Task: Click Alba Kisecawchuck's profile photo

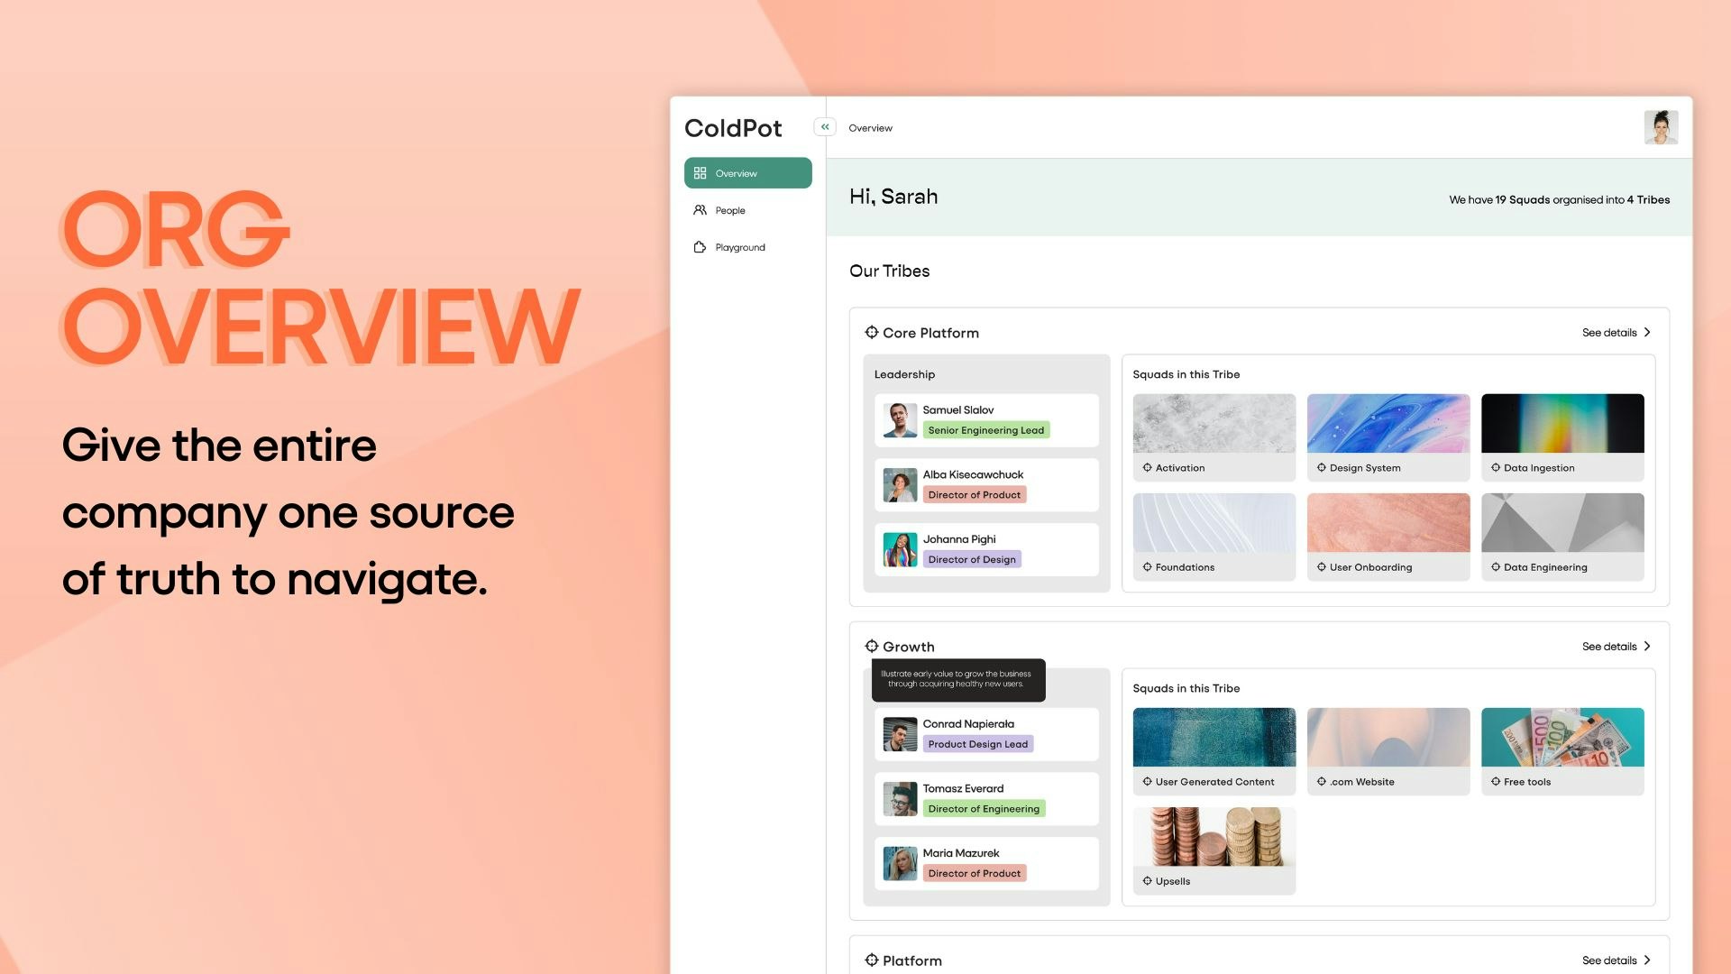Action: tap(900, 485)
